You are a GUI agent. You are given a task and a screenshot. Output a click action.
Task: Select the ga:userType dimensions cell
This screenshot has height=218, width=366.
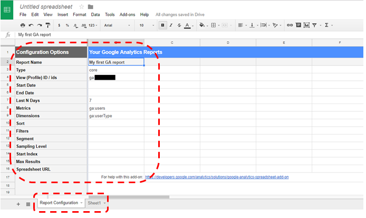click(x=116, y=116)
